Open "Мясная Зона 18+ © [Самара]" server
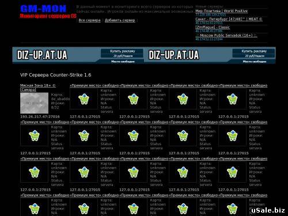Image resolution: width=288 pixels, height=216 pixels. tap(38, 88)
